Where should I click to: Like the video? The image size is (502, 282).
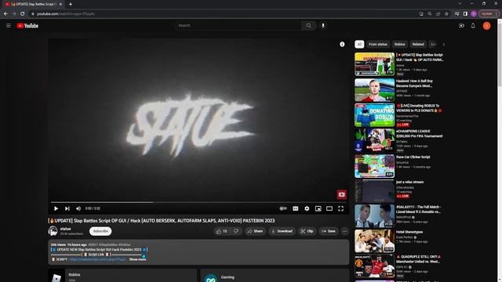221,231
